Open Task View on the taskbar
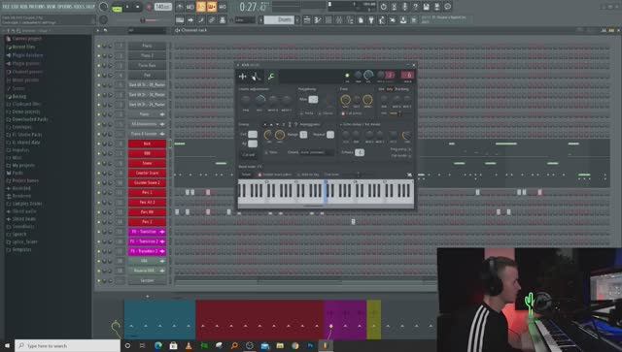This screenshot has width=622, height=352. tap(143, 345)
